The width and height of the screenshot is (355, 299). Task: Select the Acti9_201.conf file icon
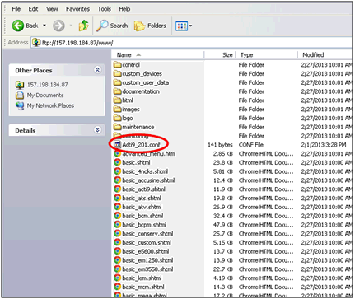(x=118, y=144)
